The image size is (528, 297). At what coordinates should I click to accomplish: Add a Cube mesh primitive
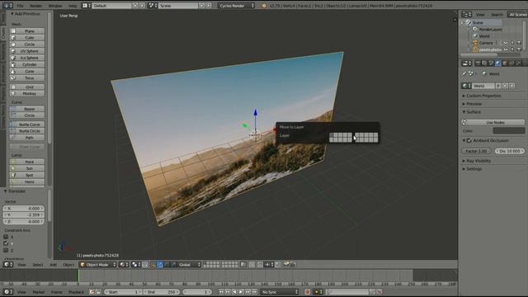(27, 38)
